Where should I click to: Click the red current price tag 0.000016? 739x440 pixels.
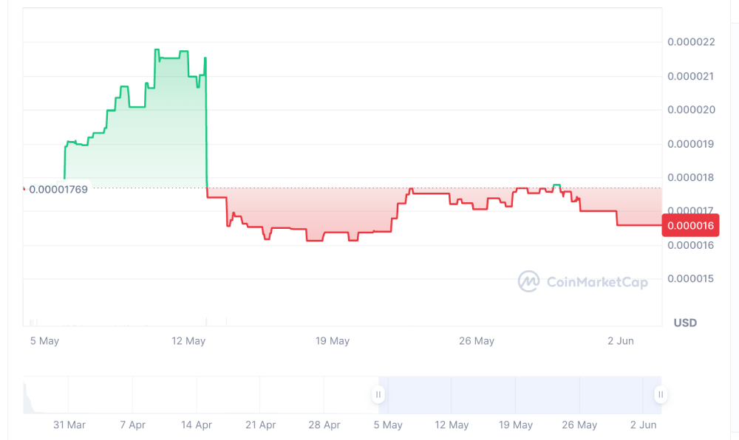[691, 226]
